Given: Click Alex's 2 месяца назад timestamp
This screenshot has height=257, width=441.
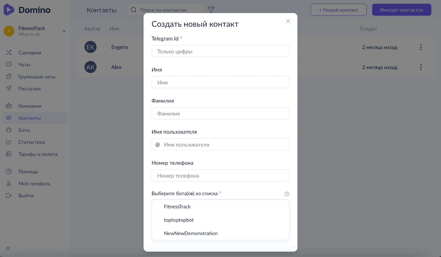Looking at the screenshot, I should pos(380,67).
